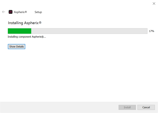Viewport: 158px width, 113px height.
Task: Click the ® symbol beside header Aspherix name
Action: click(x=26, y=12)
